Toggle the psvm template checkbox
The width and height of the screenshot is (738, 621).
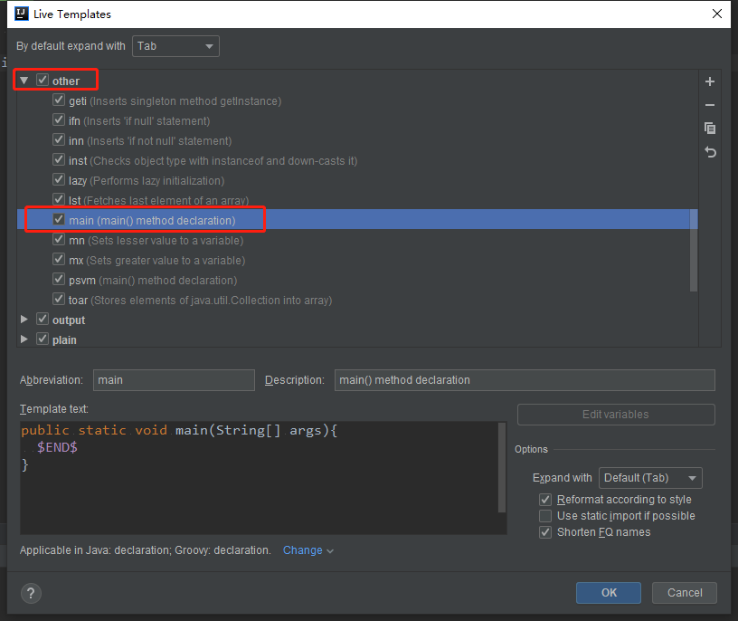click(59, 280)
